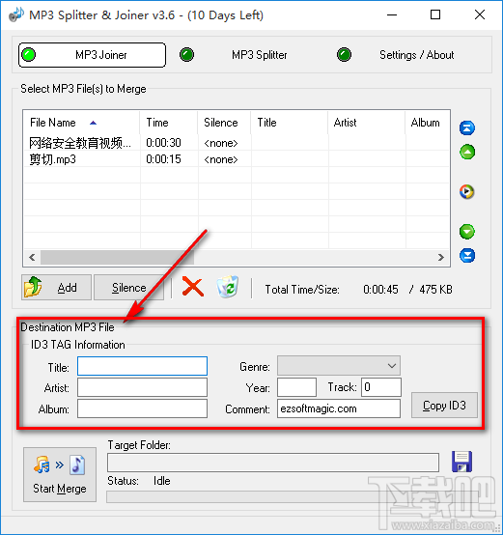The height and width of the screenshot is (535, 503).
Task: Move selected file up one position
Action: tap(467, 152)
